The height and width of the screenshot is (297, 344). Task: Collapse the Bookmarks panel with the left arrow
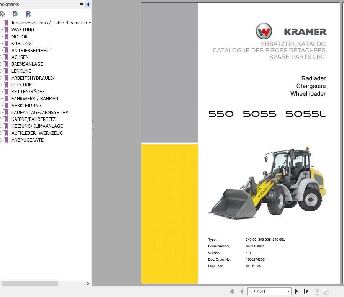[x=88, y=4]
